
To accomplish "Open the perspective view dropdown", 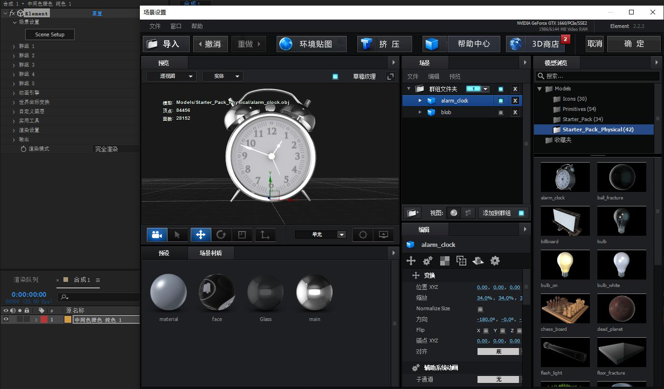I will (x=172, y=76).
